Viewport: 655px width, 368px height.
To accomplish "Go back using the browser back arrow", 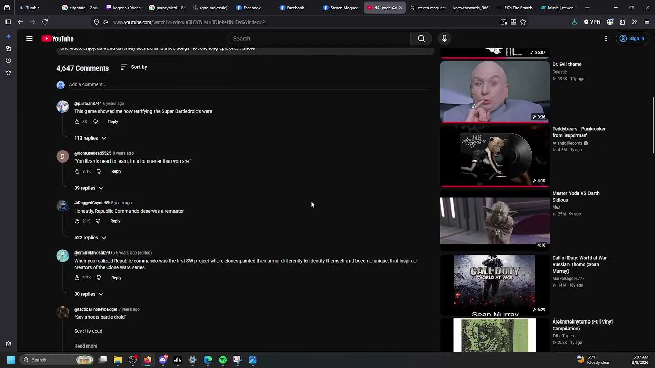I will click(x=20, y=22).
